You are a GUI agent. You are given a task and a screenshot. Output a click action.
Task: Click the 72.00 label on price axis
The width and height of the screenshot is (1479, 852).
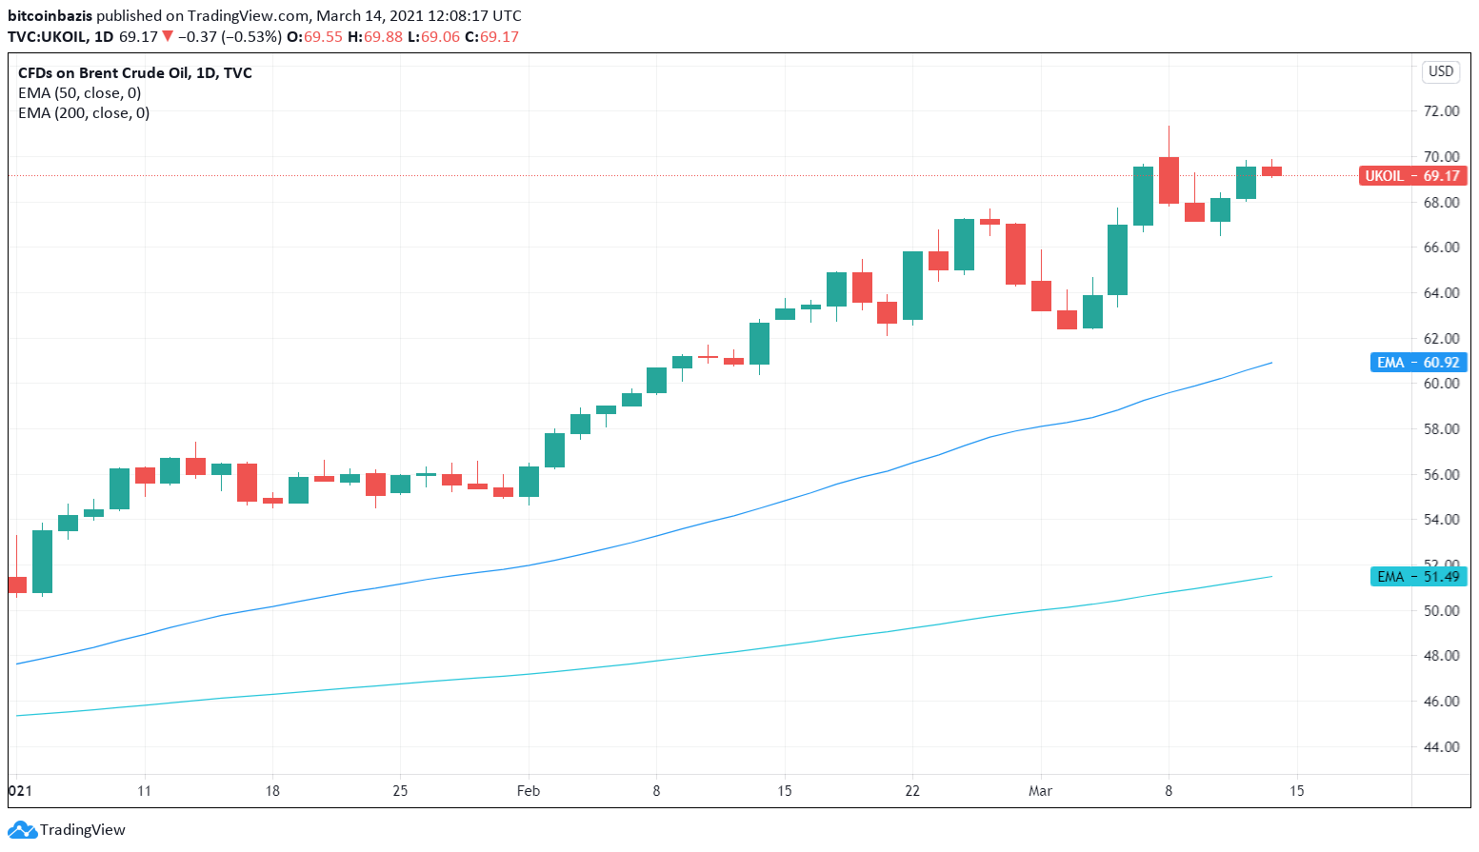(x=1441, y=111)
